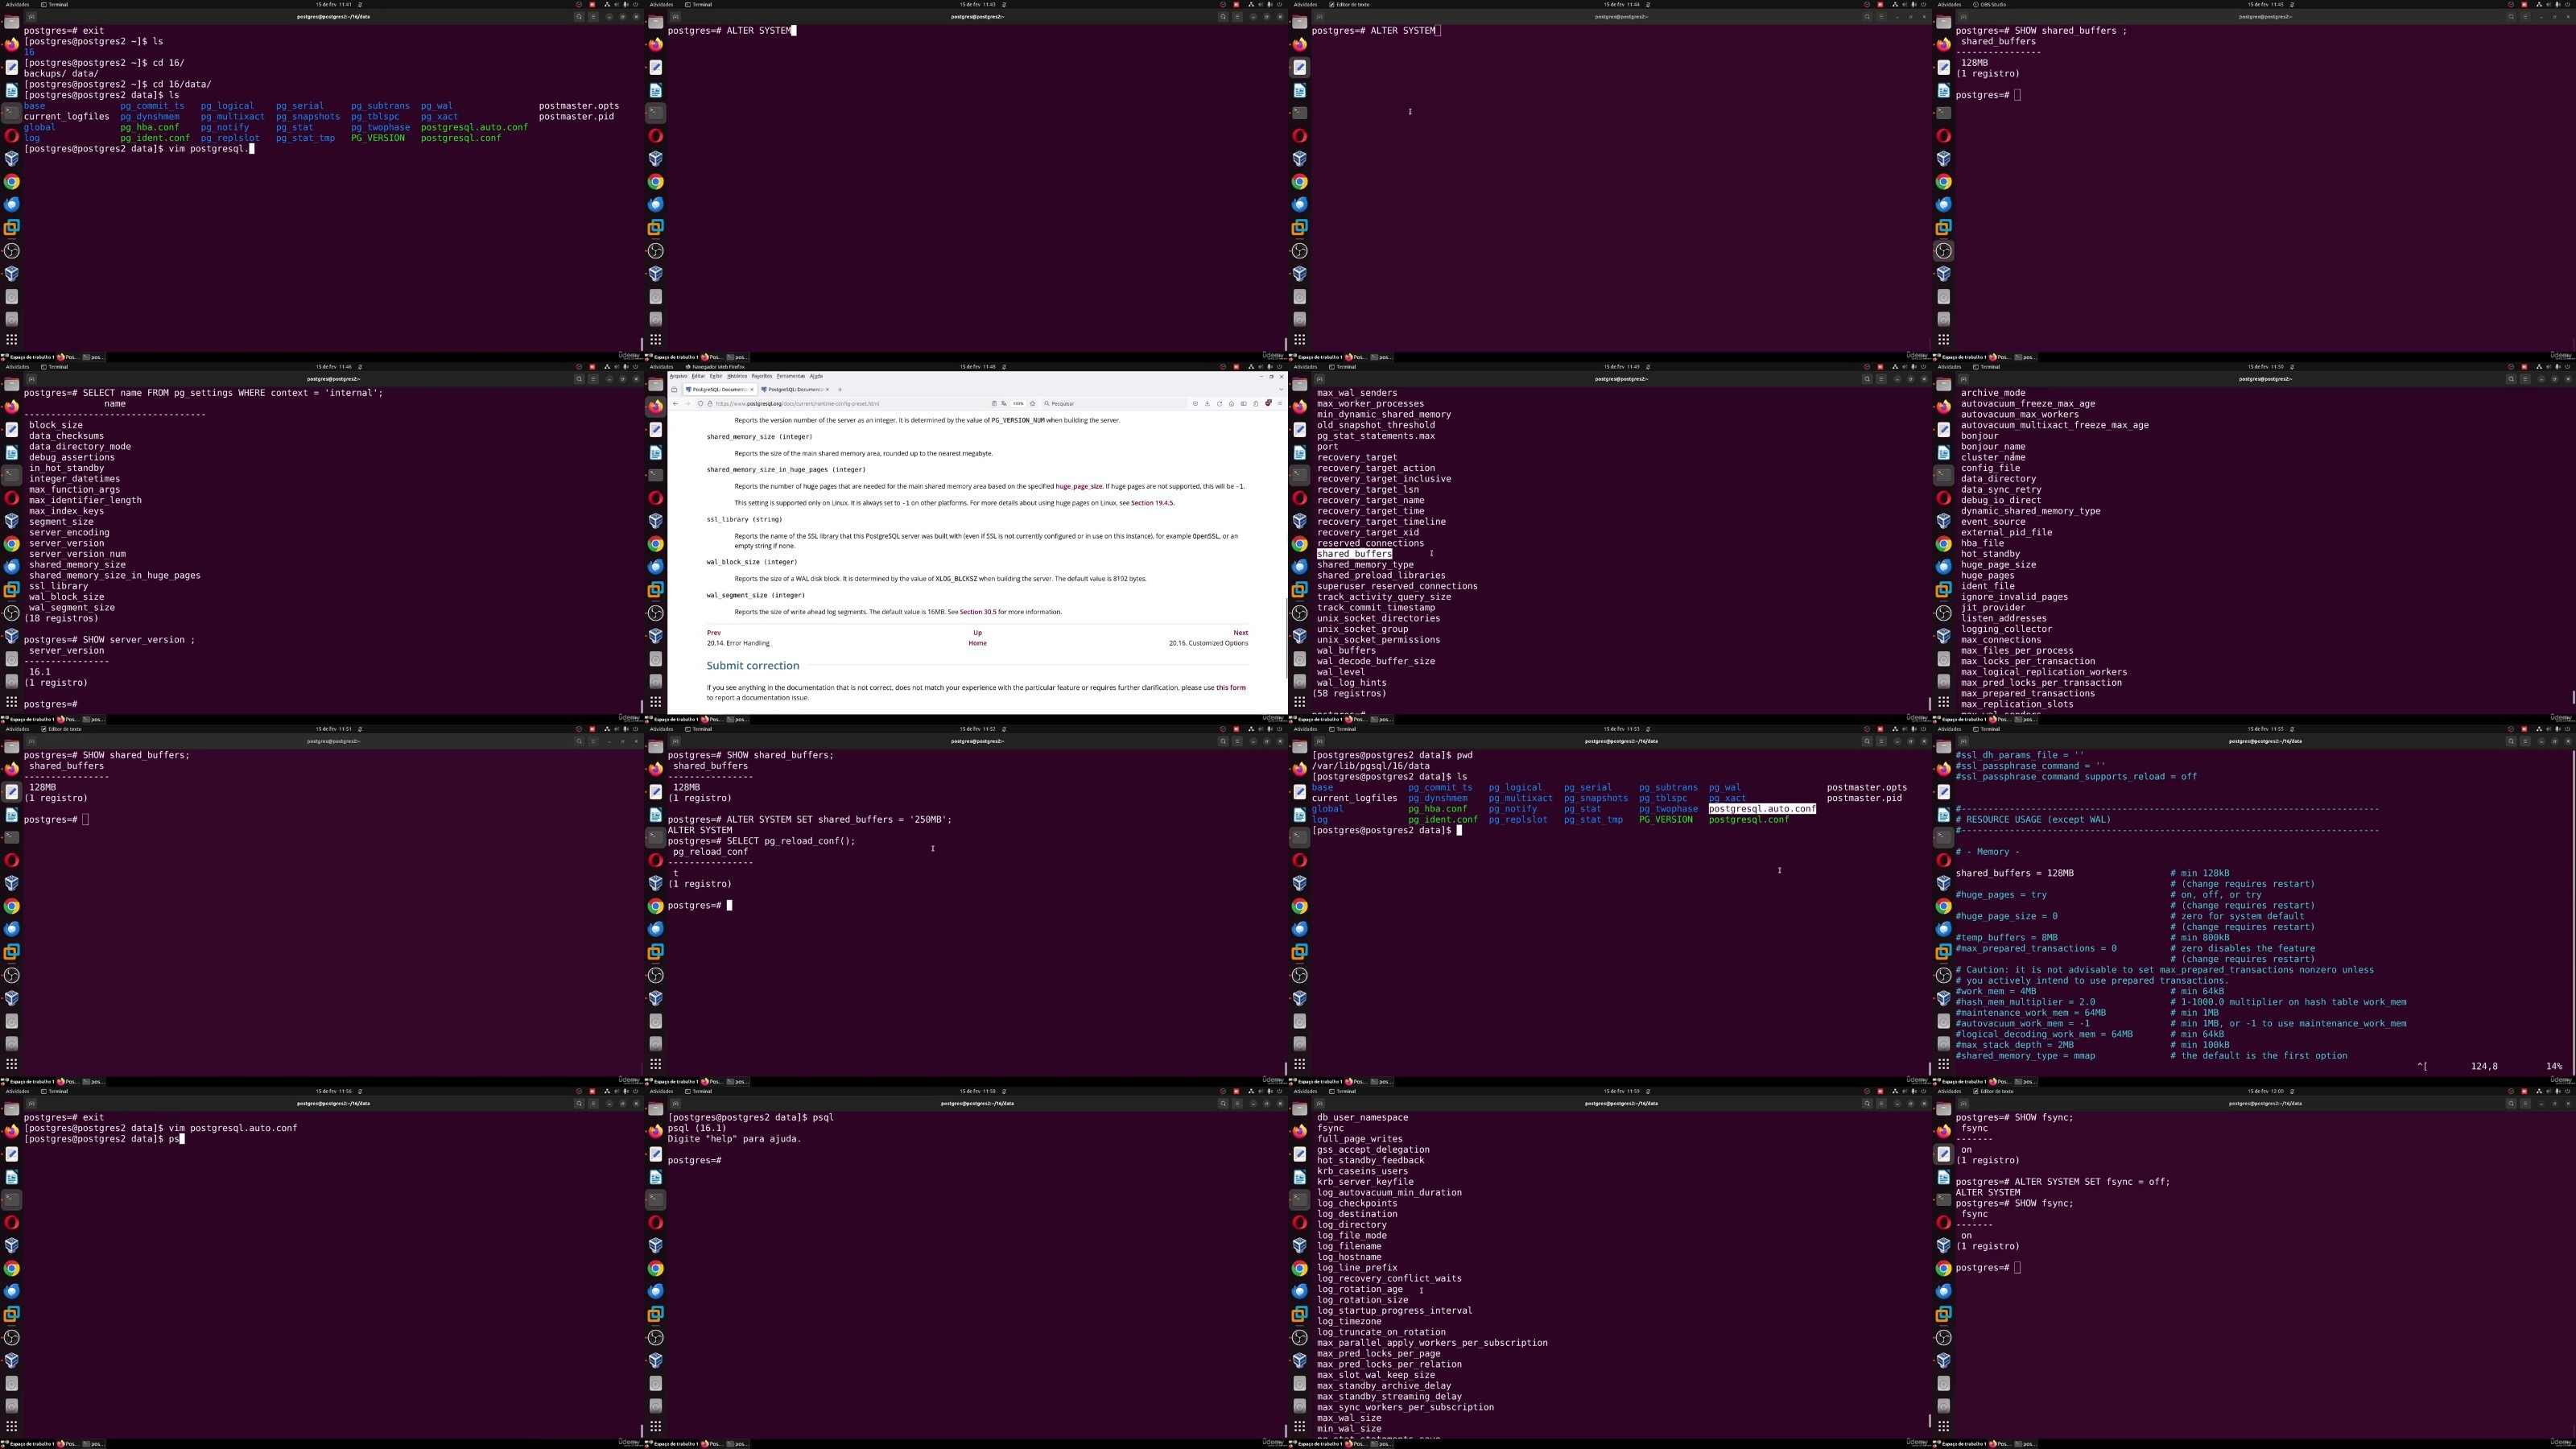Screen dimensions: 2576x1449
Task: Click the Prev navigation link
Action: pos(714,633)
